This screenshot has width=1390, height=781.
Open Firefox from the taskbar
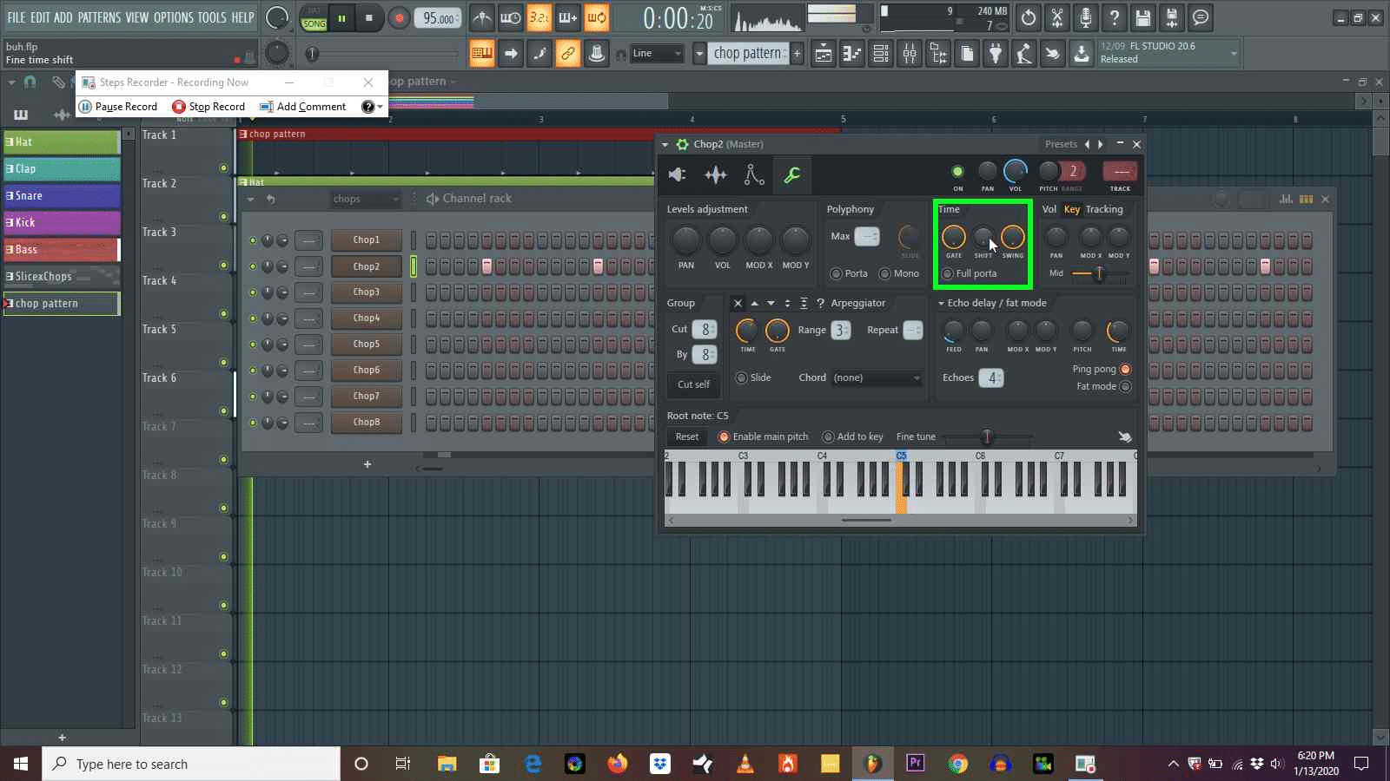pos(618,764)
